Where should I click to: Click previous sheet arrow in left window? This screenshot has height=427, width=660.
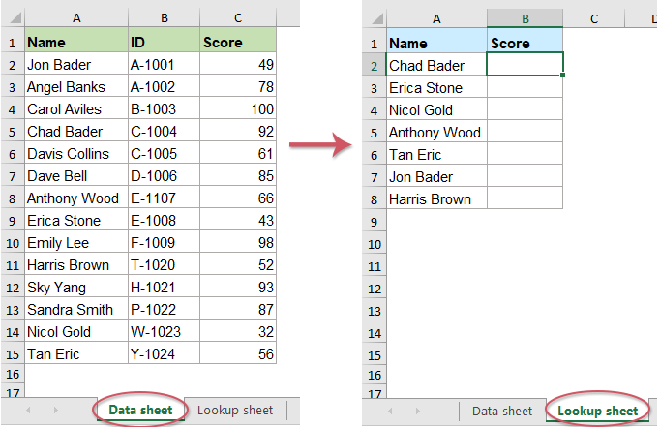pos(28,411)
